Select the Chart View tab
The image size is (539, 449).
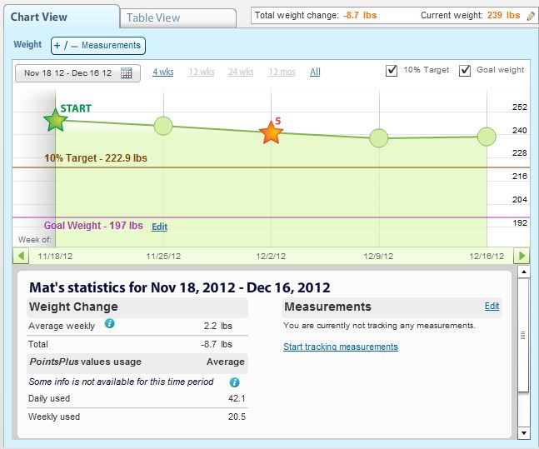pyautogui.click(x=39, y=17)
